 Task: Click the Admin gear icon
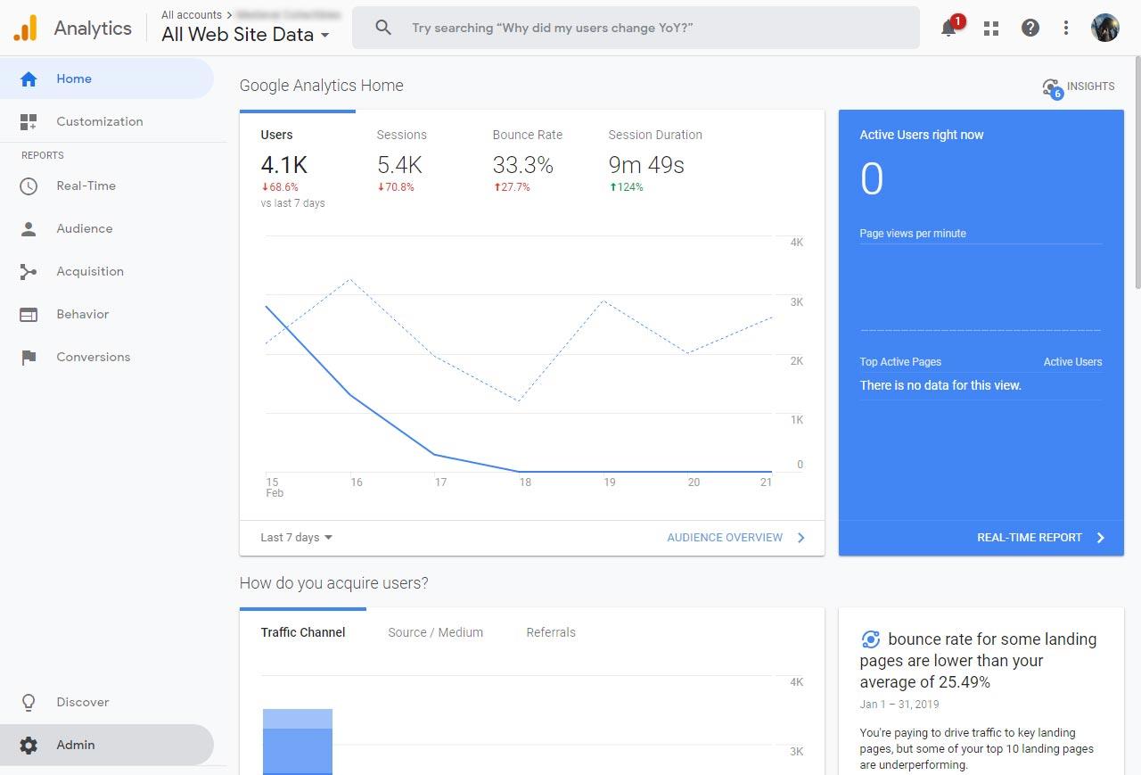[x=29, y=745]
